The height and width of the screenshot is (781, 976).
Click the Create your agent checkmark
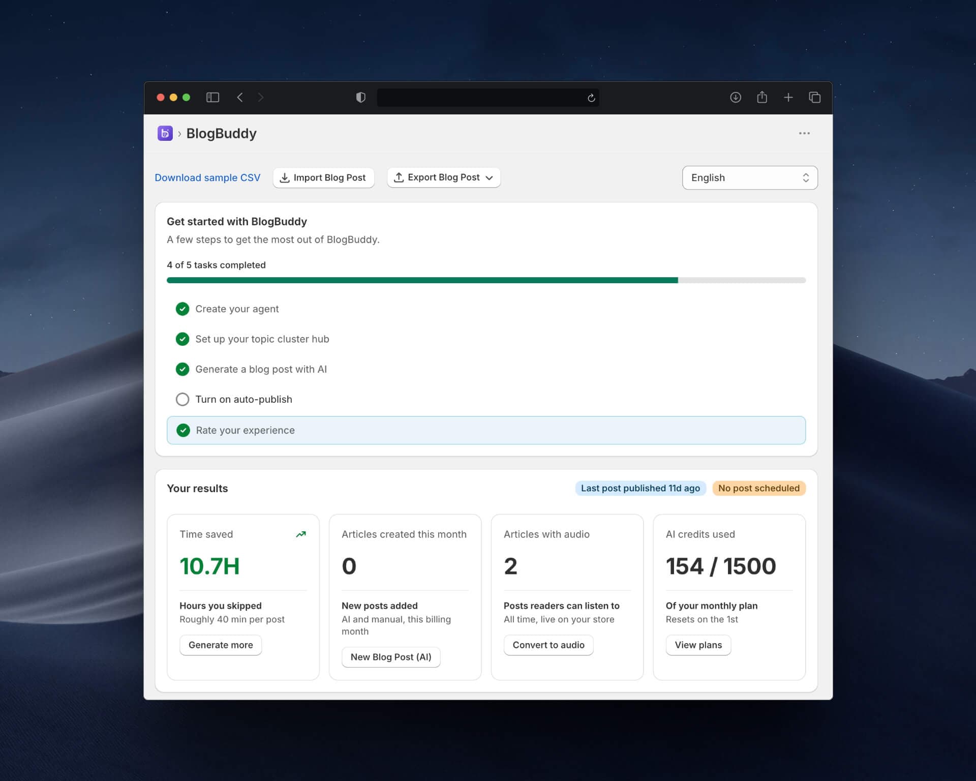coord(182,309)
